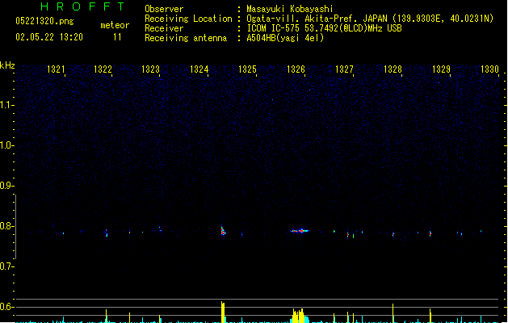Image resolution: width=508 pixels, height=323 pixels.
Task: Click time marker 1325
Action: 247,69
